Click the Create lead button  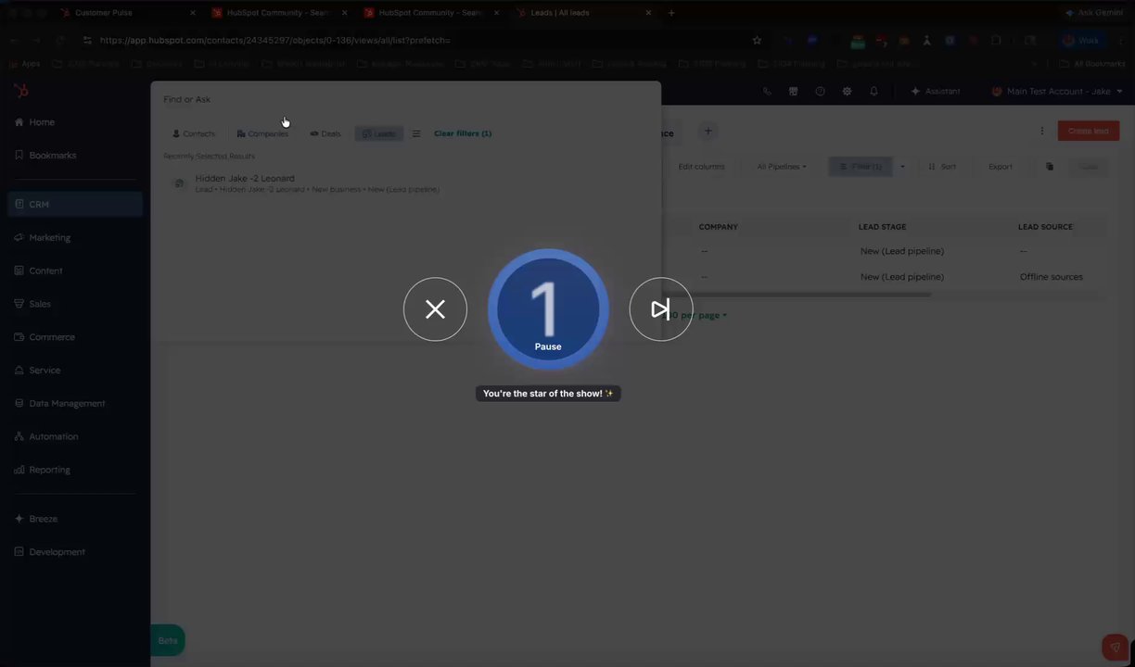(1088, 131)
